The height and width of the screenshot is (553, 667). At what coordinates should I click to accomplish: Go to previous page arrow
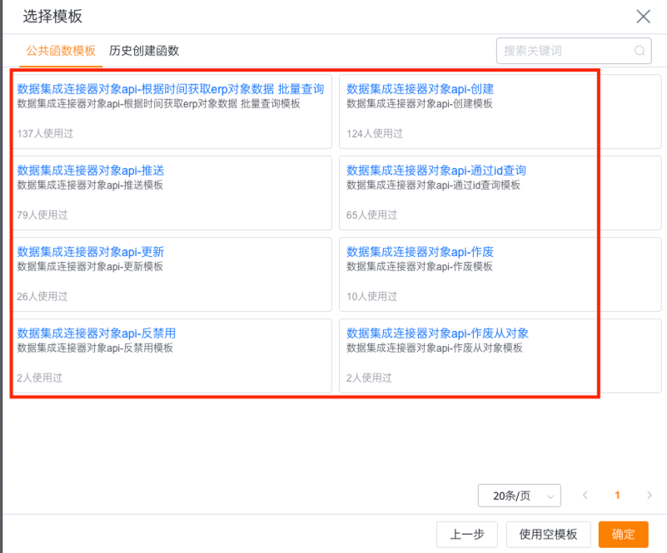585,496
